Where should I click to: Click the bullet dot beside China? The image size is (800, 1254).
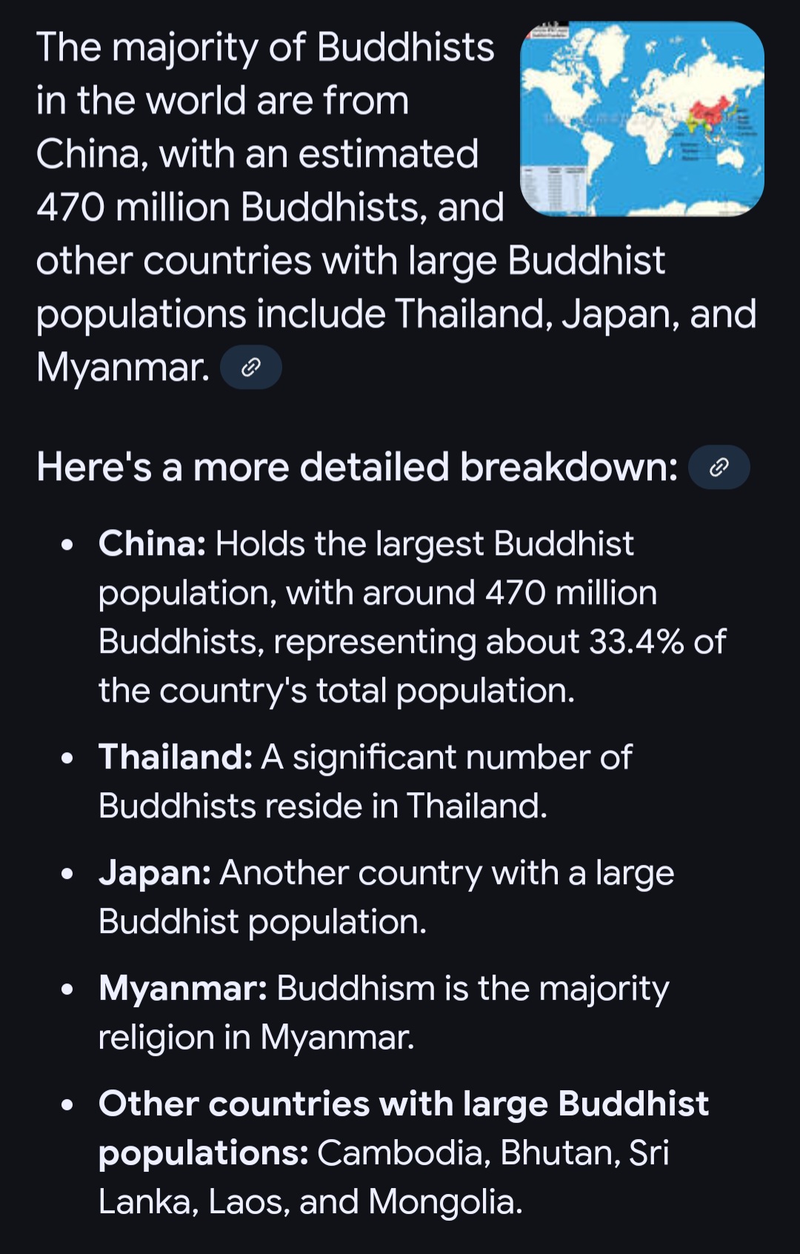[67, 545]
